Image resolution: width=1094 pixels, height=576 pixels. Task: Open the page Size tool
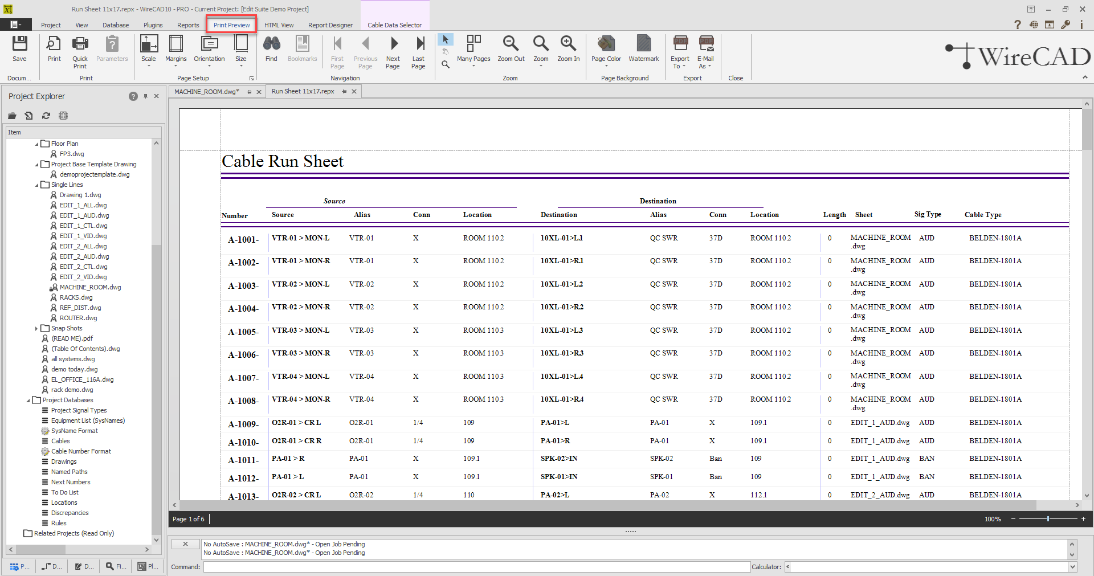point(241,50)
